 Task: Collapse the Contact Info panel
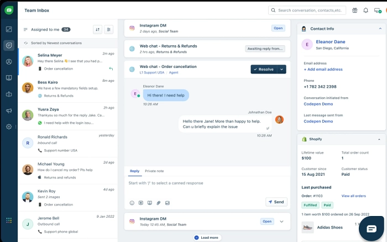[379, 28]
